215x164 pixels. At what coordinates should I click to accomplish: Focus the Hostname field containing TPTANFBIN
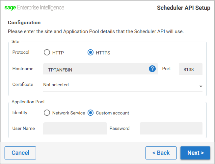tap(100, 69)
